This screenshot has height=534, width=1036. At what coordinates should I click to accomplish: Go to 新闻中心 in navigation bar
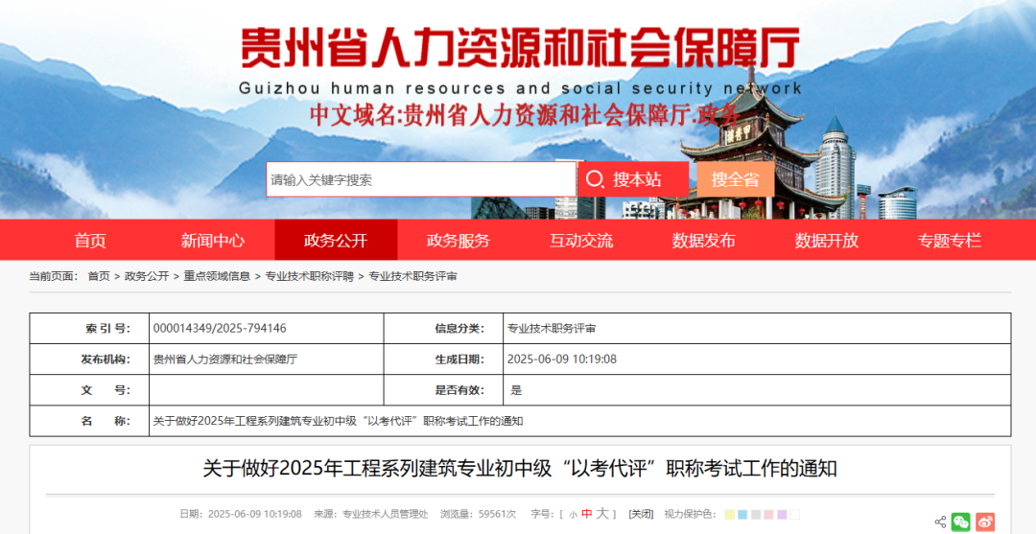point(212,241)
